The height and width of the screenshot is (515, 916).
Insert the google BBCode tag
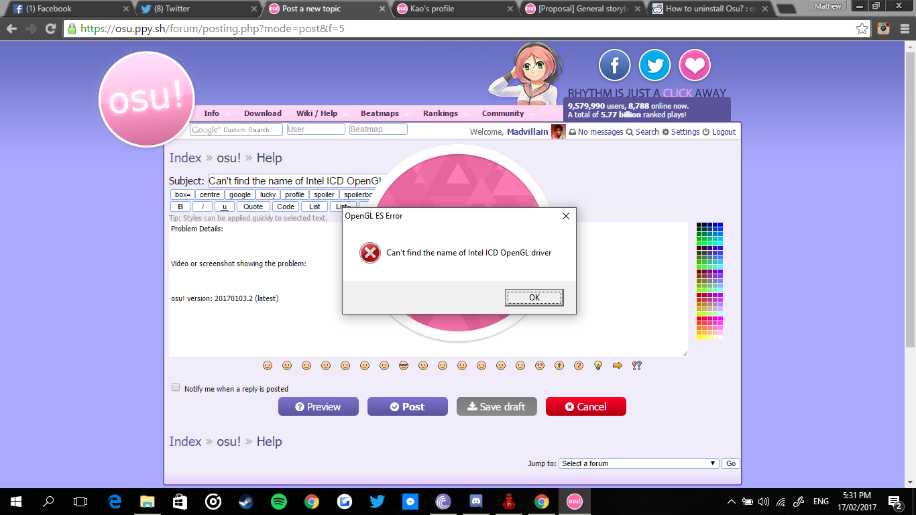click(240, 194)
